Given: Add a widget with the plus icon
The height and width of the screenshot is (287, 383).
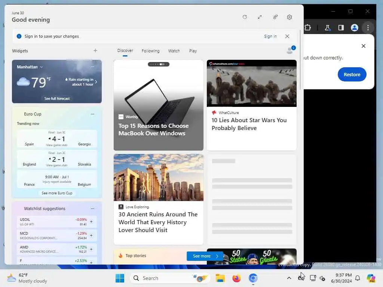Looking at the screenshot, I should [95, 50].
